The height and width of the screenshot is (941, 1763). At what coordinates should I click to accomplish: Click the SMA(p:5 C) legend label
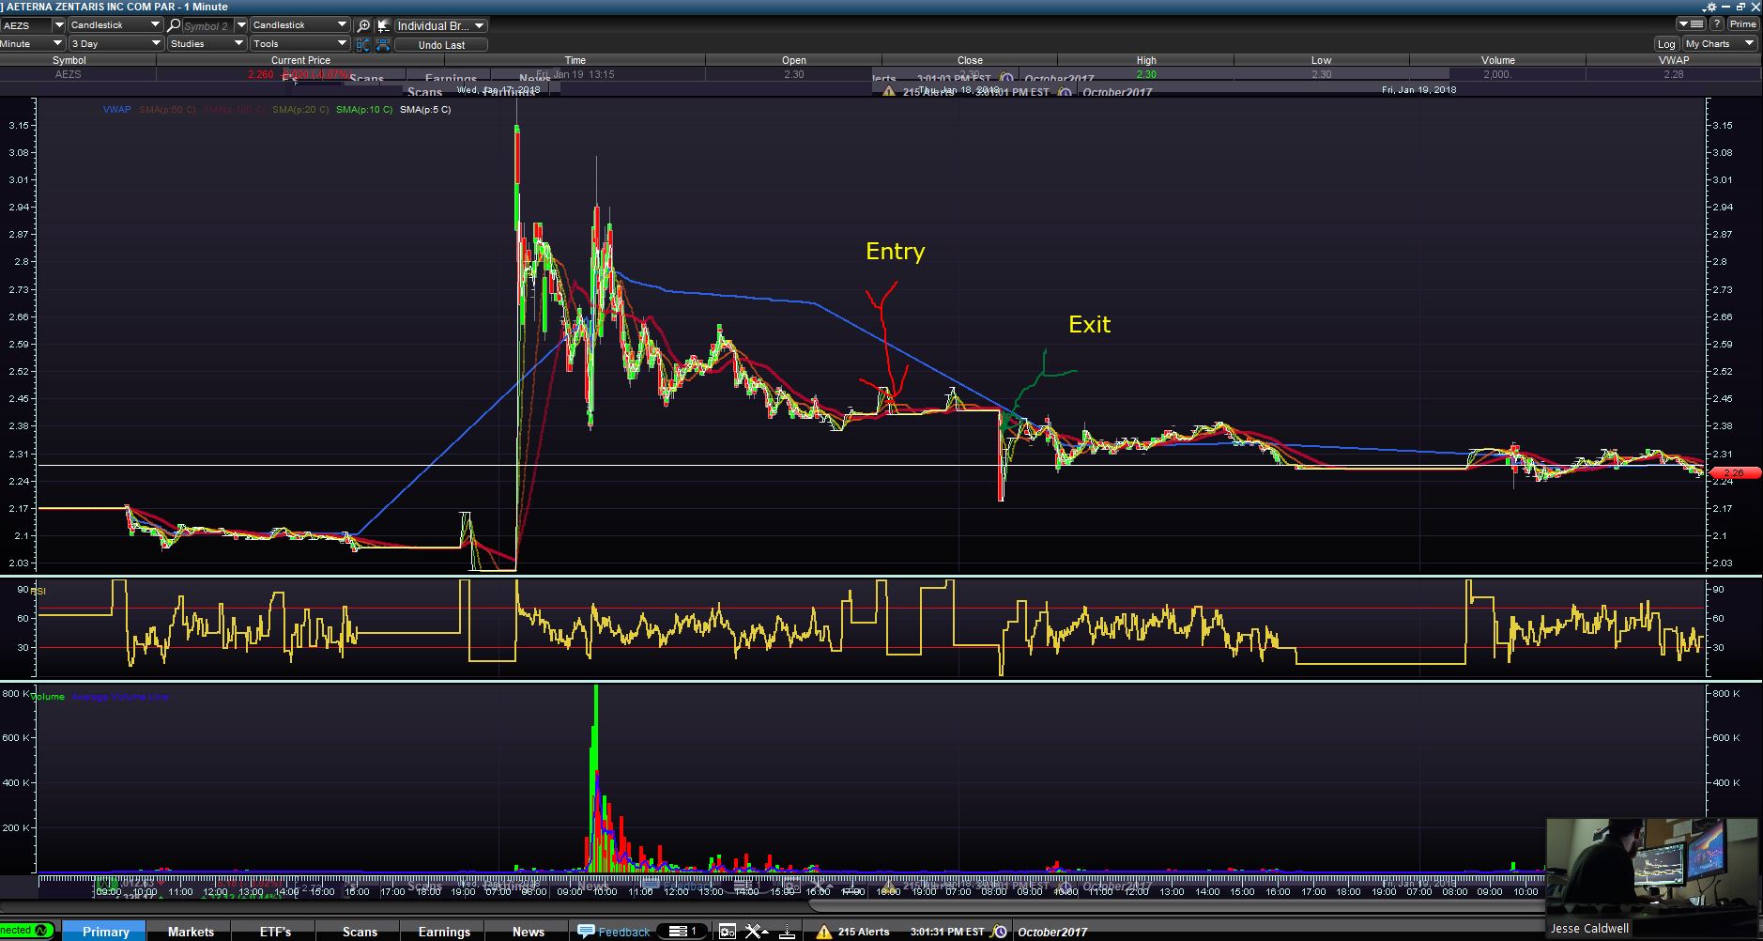point(425,110)
